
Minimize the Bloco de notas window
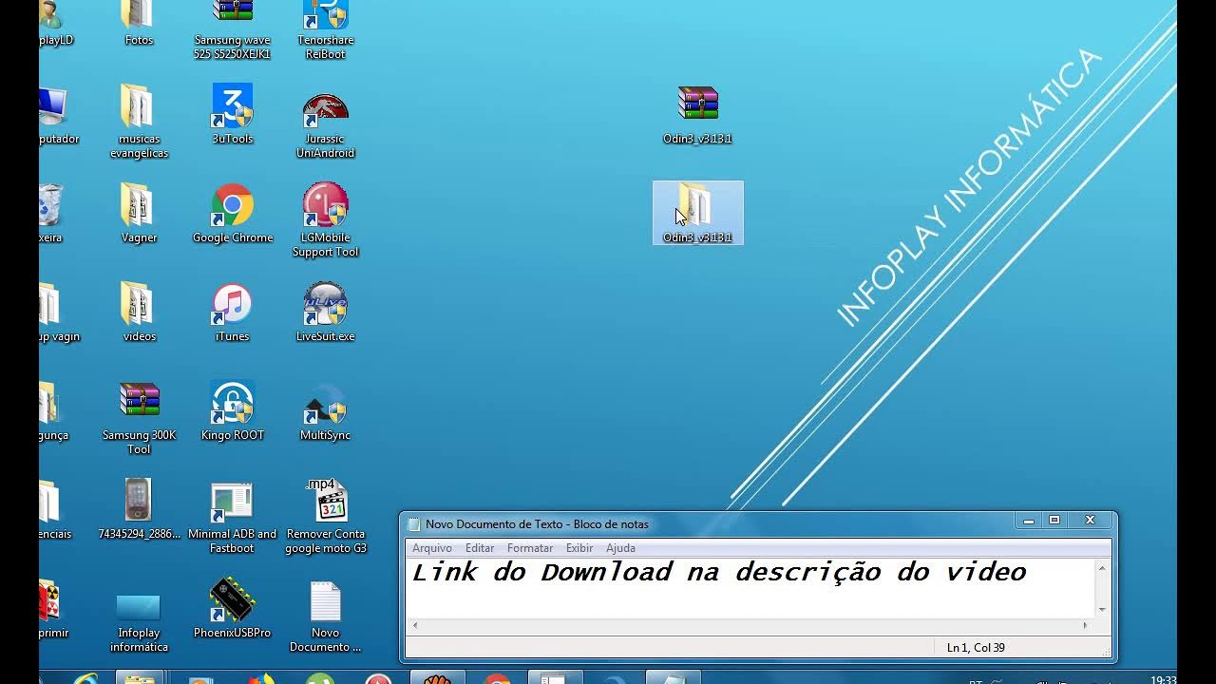(1028, 521)
